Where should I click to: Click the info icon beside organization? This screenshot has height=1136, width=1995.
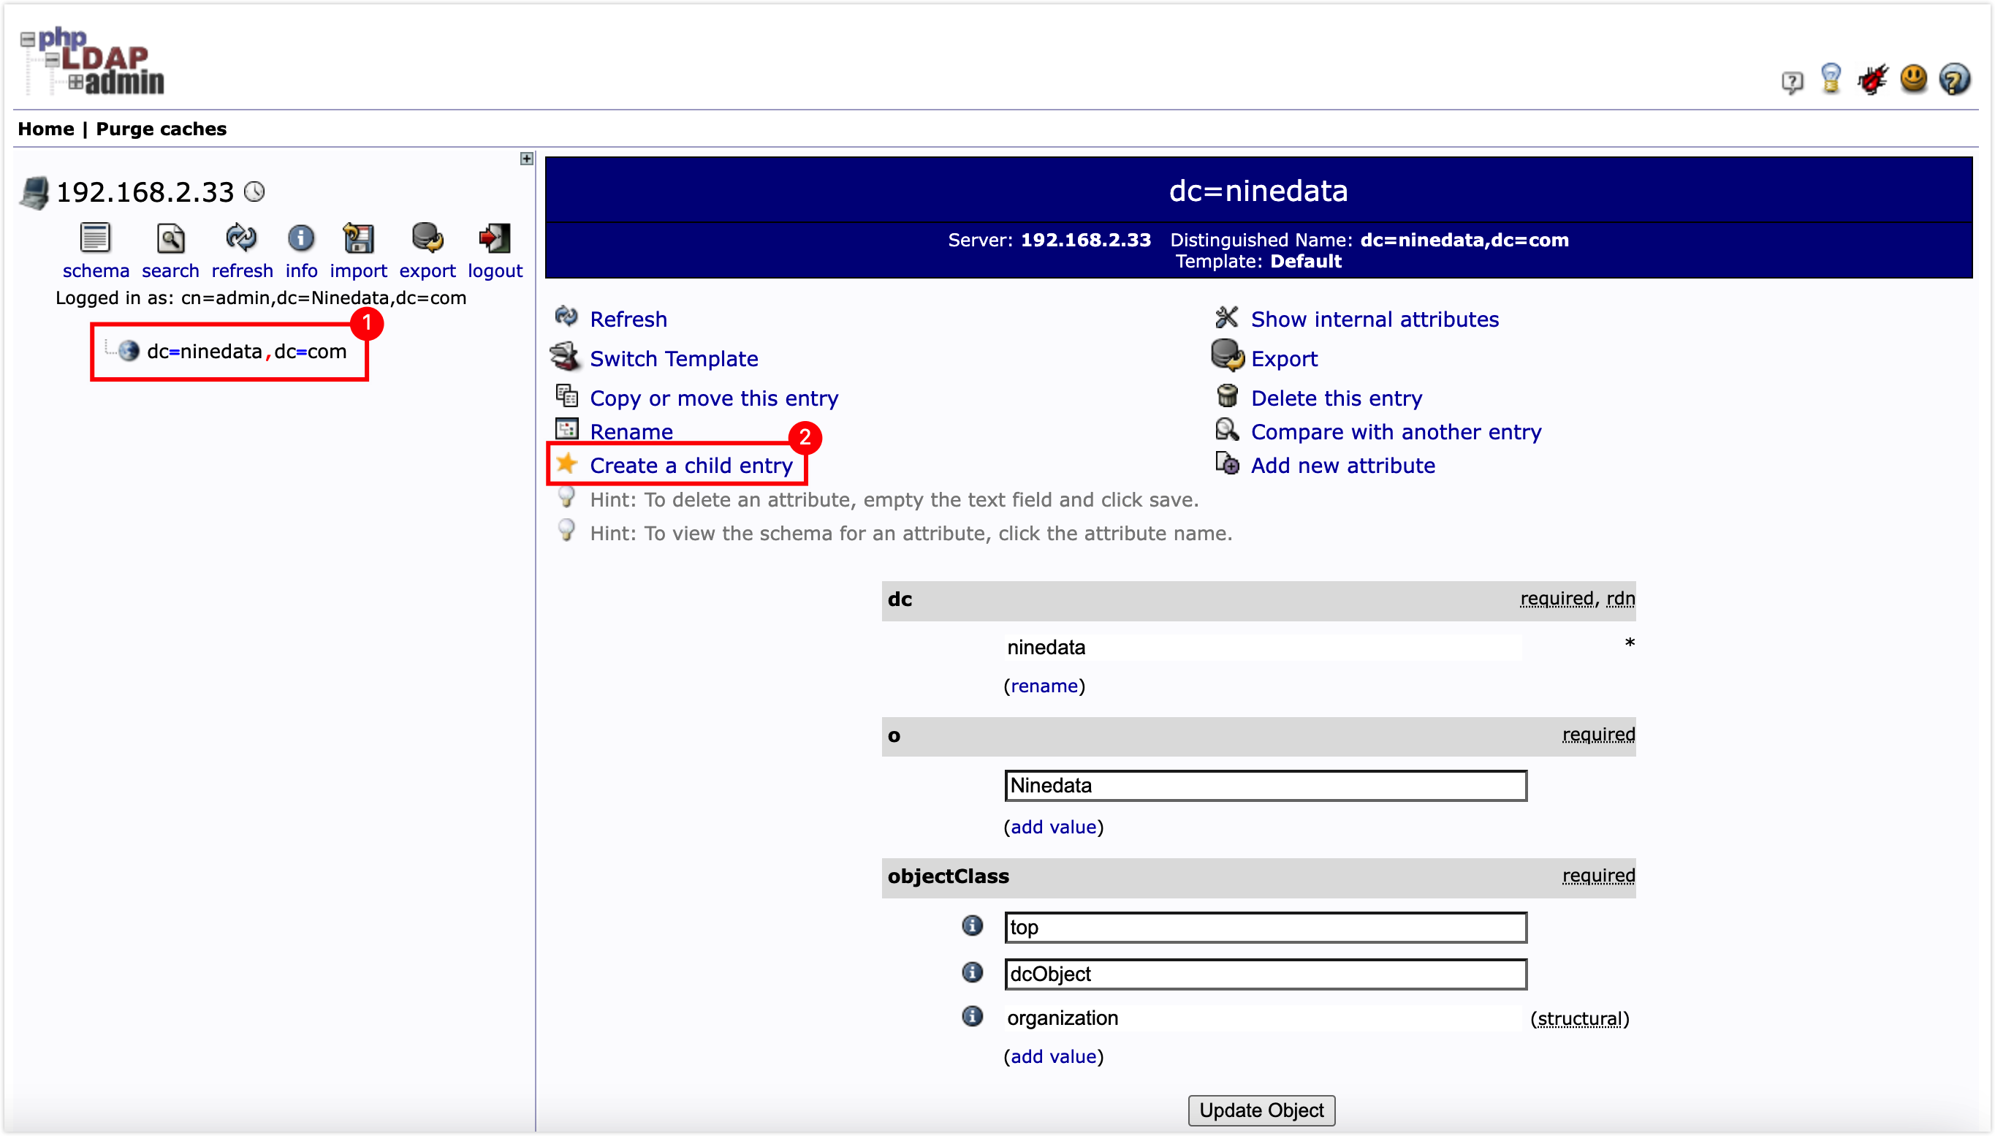pos(972,1017)
